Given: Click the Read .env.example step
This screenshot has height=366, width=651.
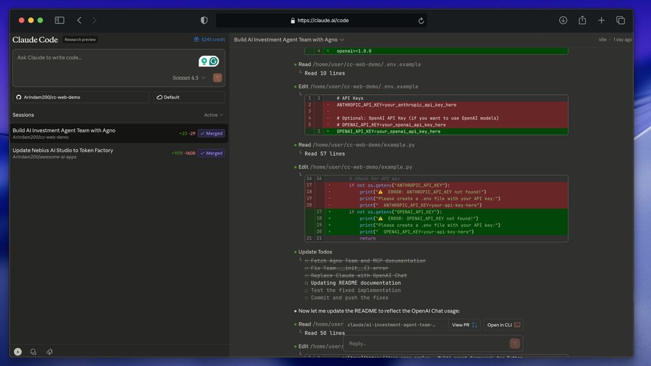Looking at the screenshot, I should click(359, 64).
